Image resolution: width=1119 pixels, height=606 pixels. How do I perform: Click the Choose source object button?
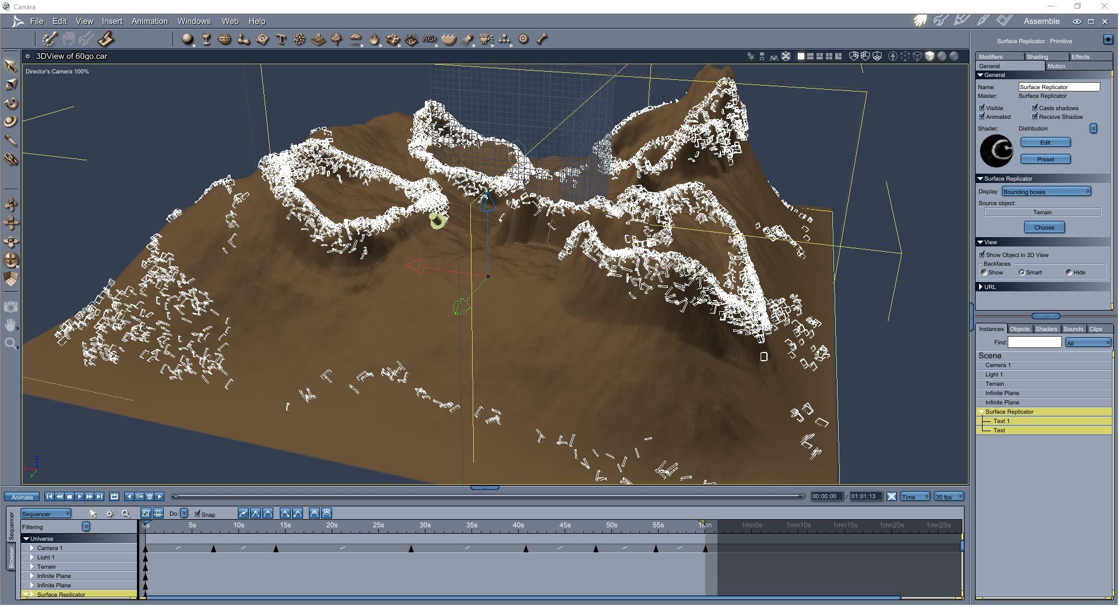pyautogui.click(x=1044, y=227)
